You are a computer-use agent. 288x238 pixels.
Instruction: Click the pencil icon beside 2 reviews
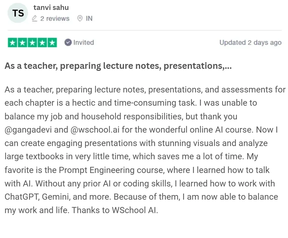tap(34, 18)
